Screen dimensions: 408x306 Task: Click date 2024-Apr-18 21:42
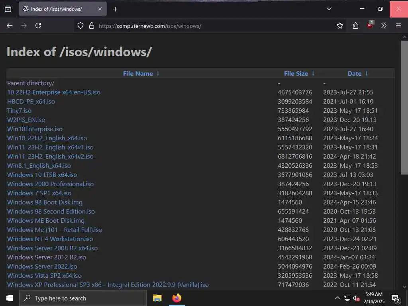[349, 156]
